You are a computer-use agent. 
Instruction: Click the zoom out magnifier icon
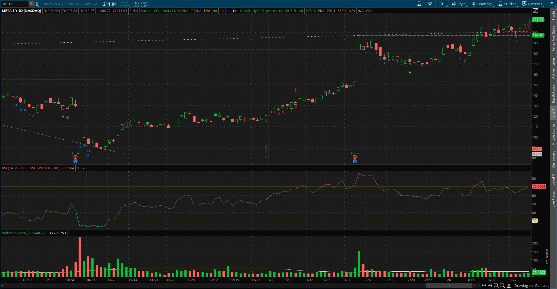pyautogui.click(x=502, y=285)
